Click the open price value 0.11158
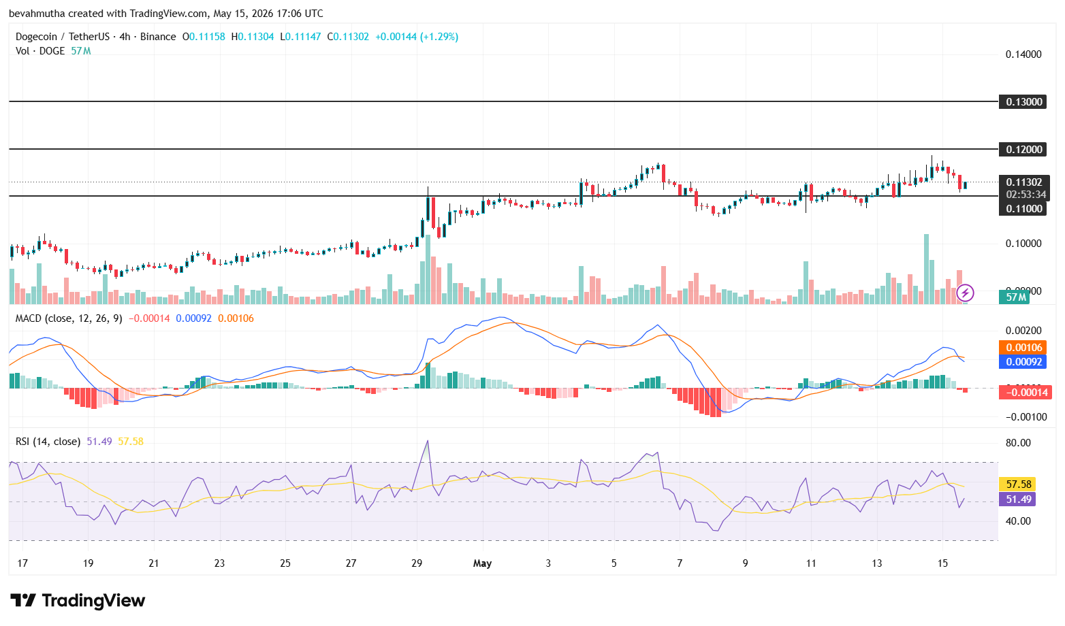Viewport: 1065px width, 626px height. 207,37
